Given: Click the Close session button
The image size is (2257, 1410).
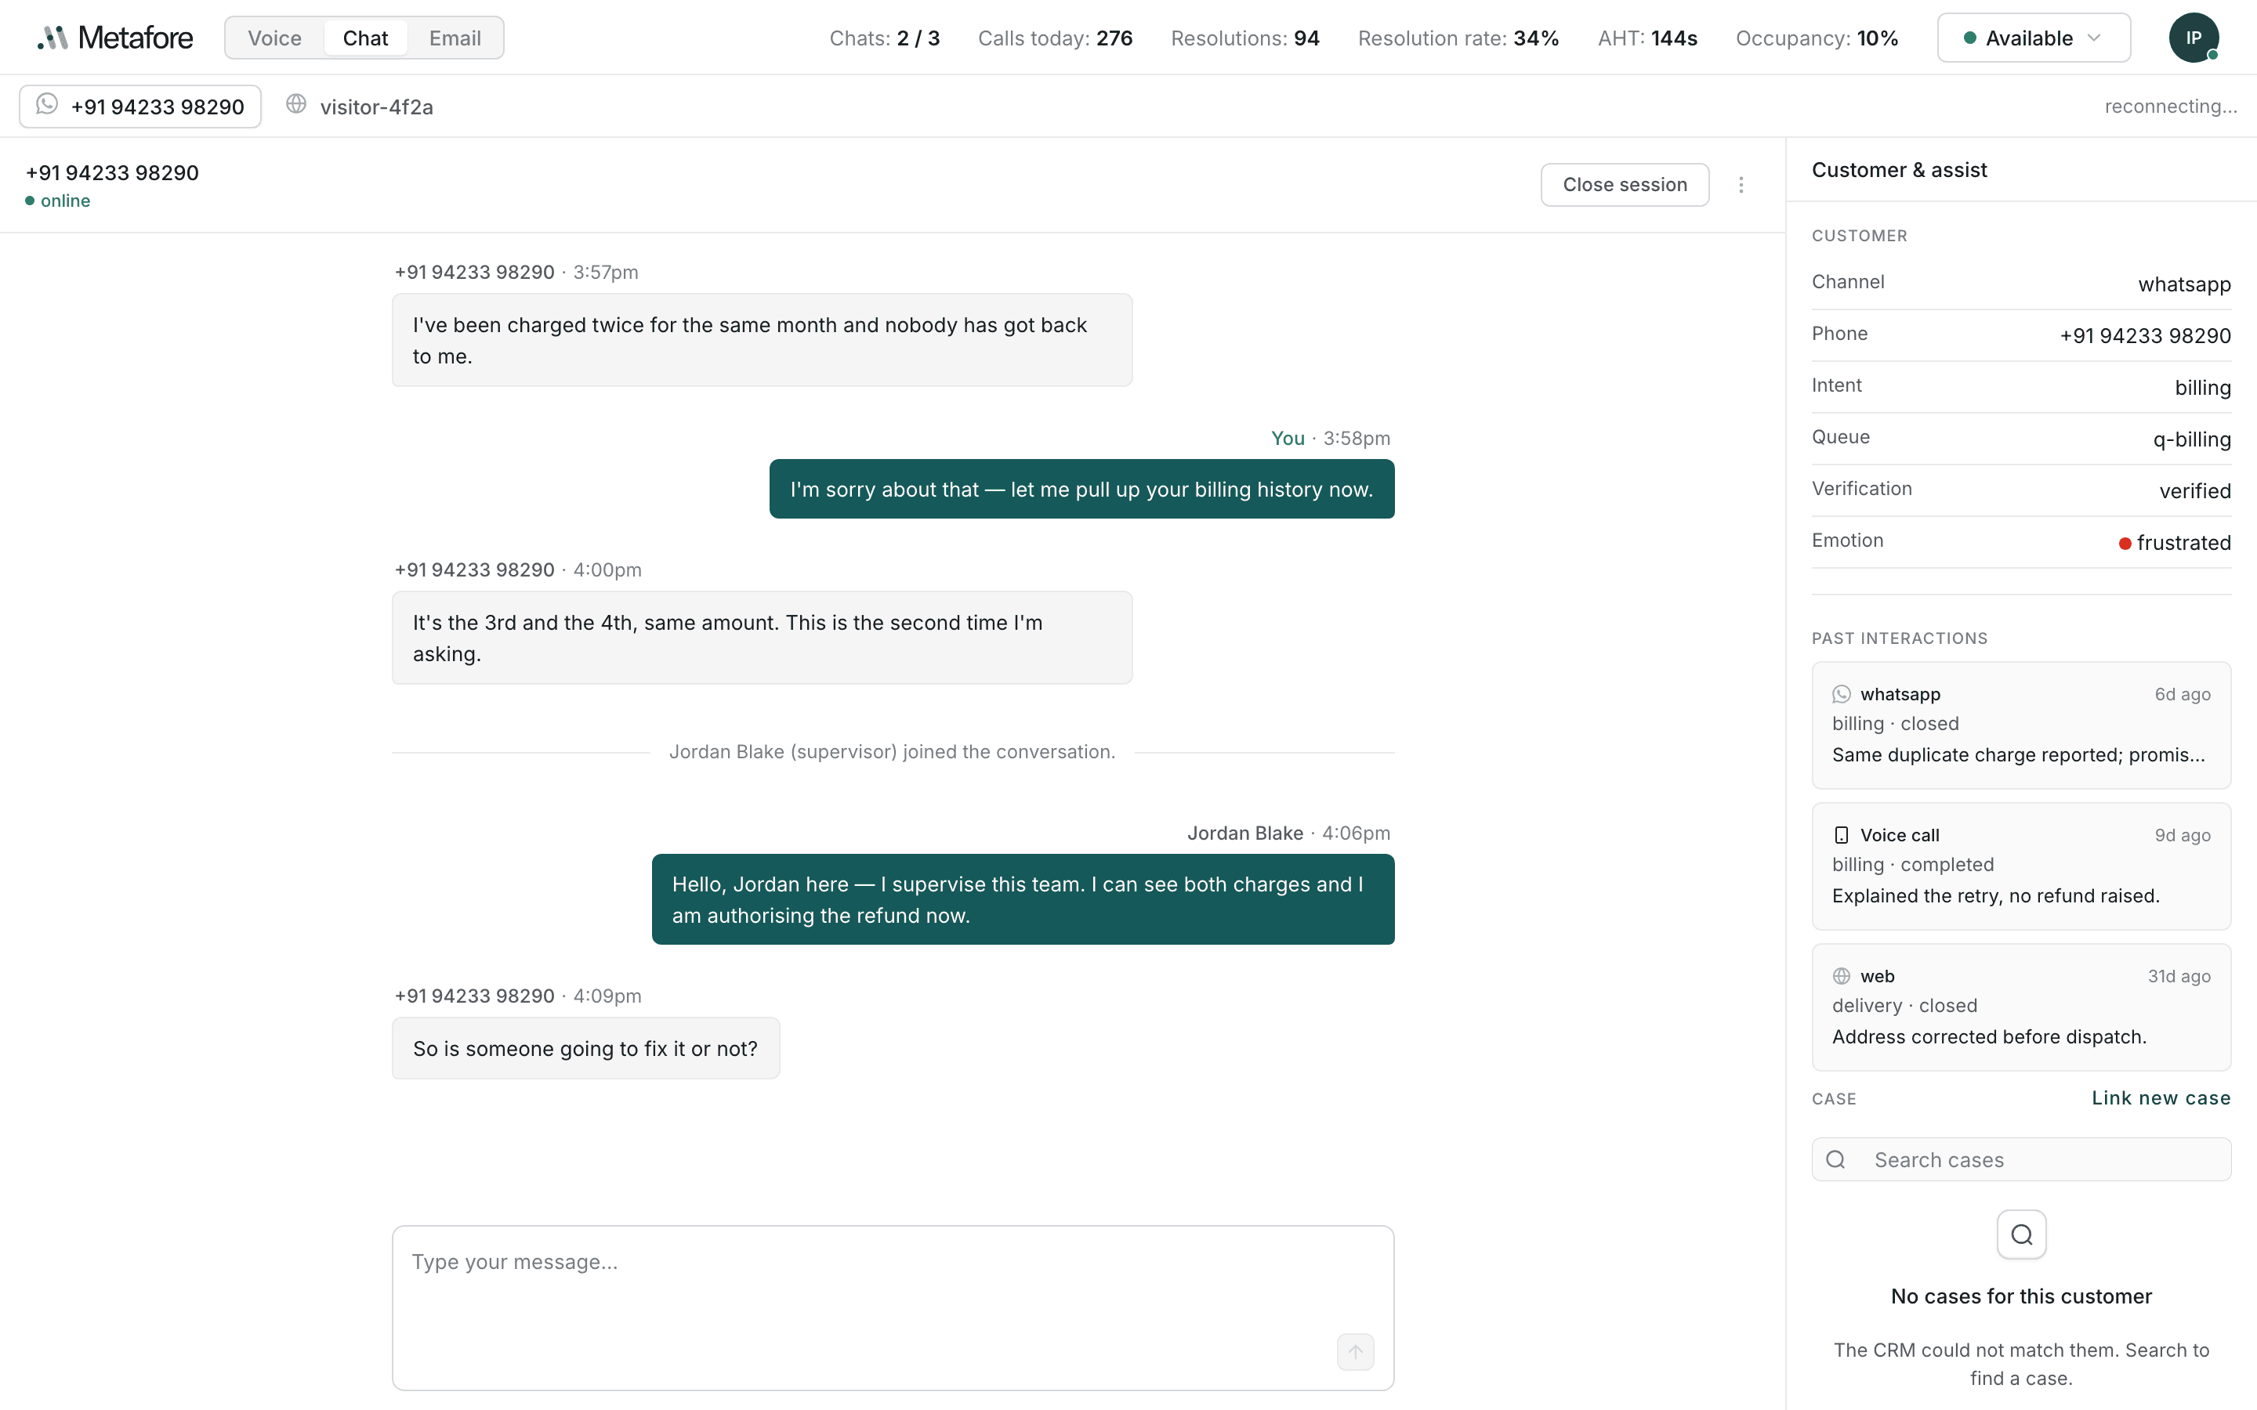Looking at the screenshot, I should point(1625,185).
